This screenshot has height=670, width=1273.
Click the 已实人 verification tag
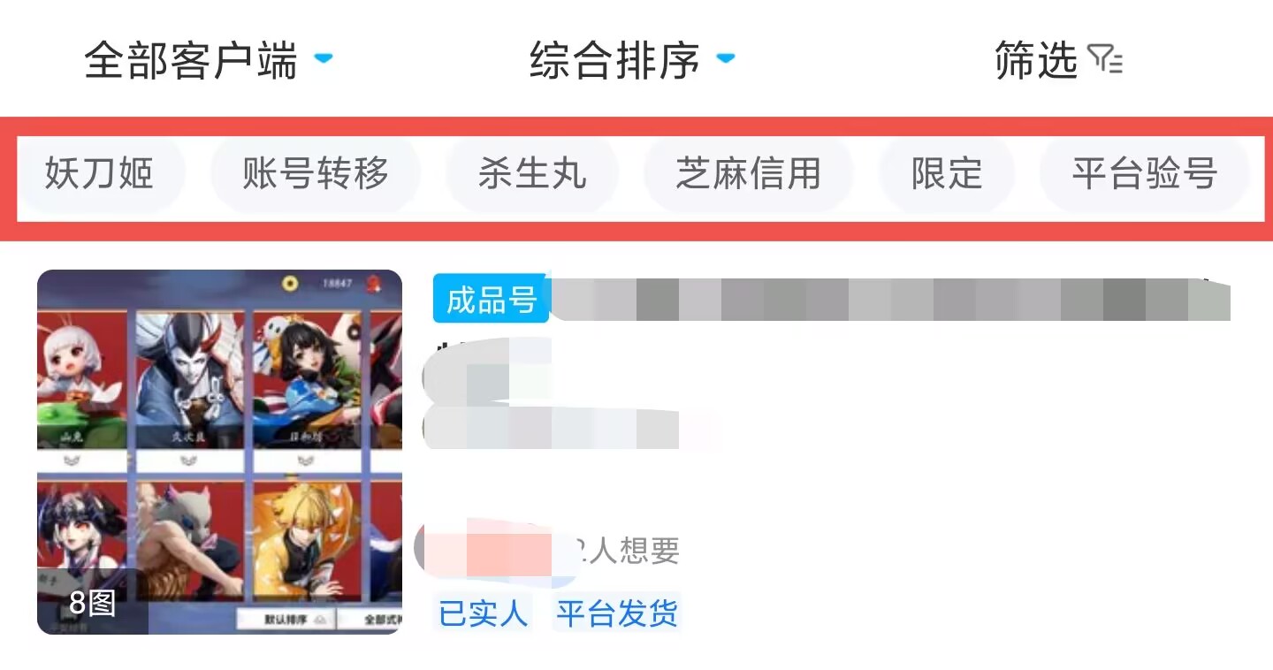point(483,612)
